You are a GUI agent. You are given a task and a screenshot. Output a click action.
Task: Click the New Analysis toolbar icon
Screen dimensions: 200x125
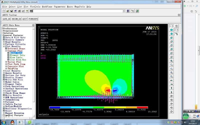pyautogui.click(x=4, y=11)
